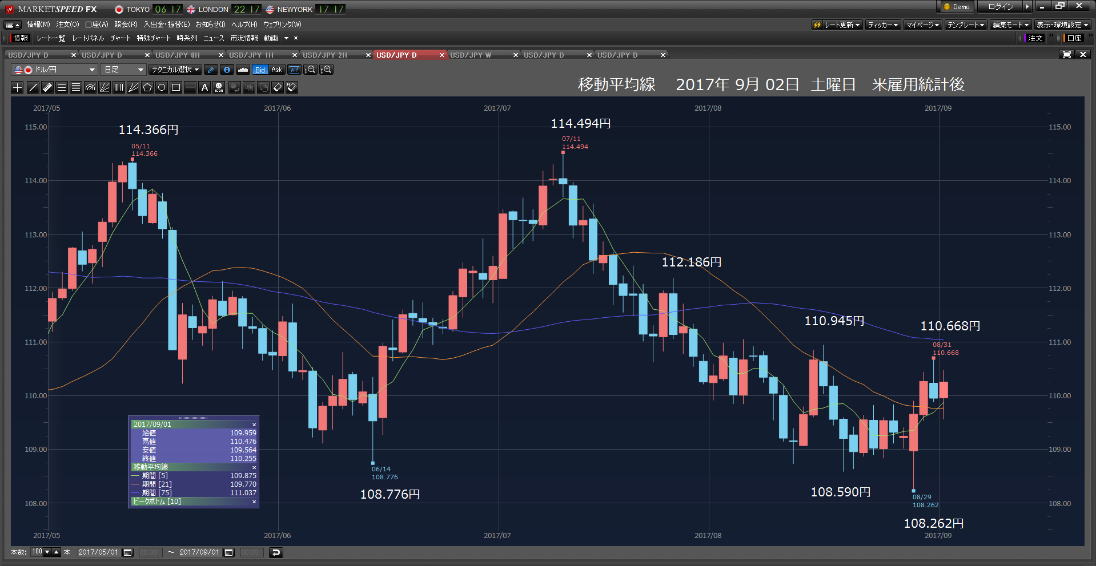
Task: Open the 日足 timeframe dropdown
Action: pos(123,70)
